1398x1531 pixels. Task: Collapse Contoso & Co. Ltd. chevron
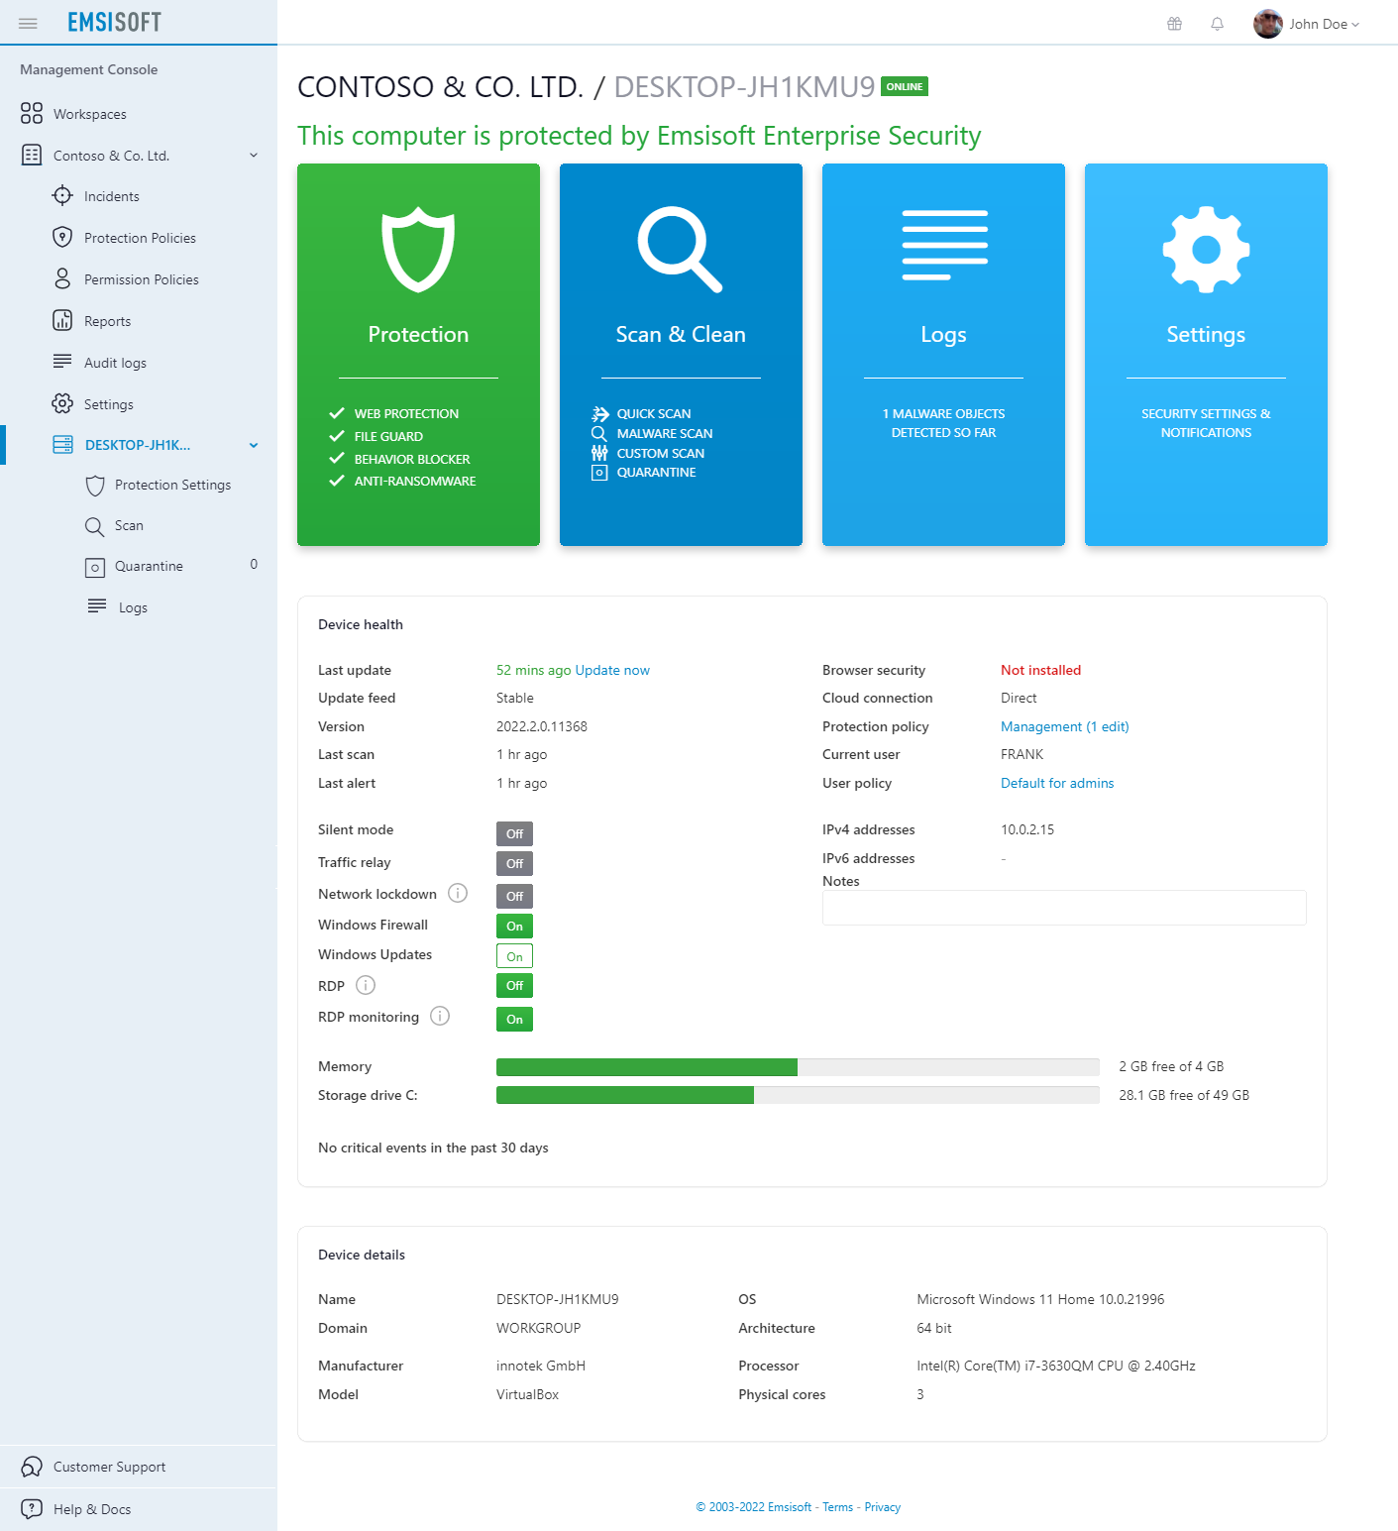(x=254, y=156)
